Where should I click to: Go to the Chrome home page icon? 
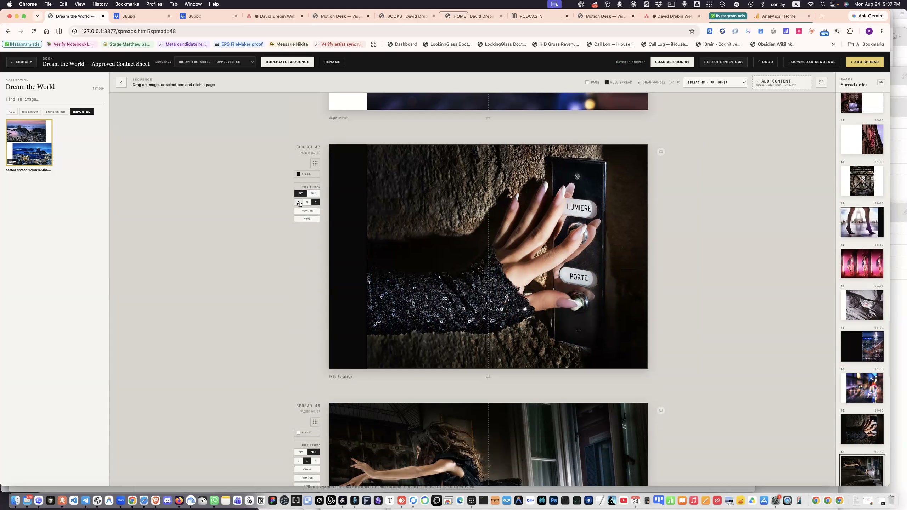pyautogui.click(x=46, y=31)
